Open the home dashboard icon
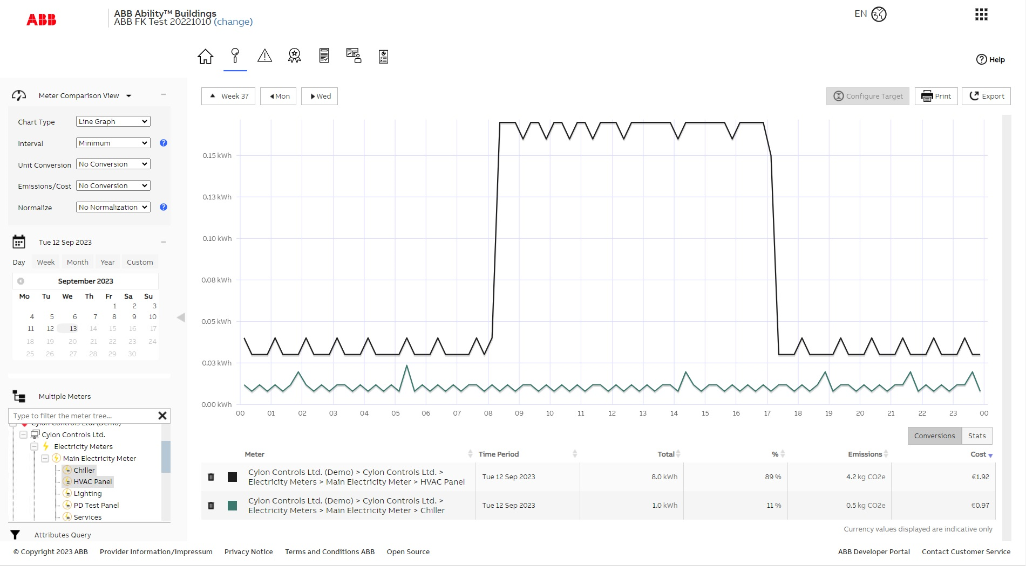 (205, 56)
